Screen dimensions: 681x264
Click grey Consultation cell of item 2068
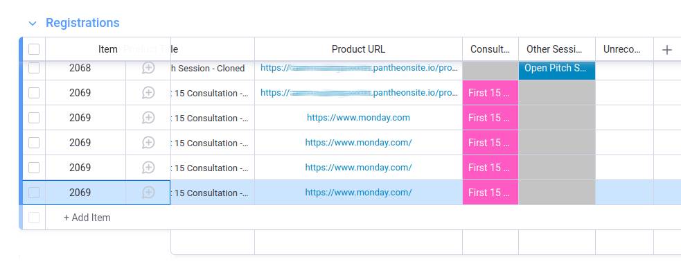point(490,71)
